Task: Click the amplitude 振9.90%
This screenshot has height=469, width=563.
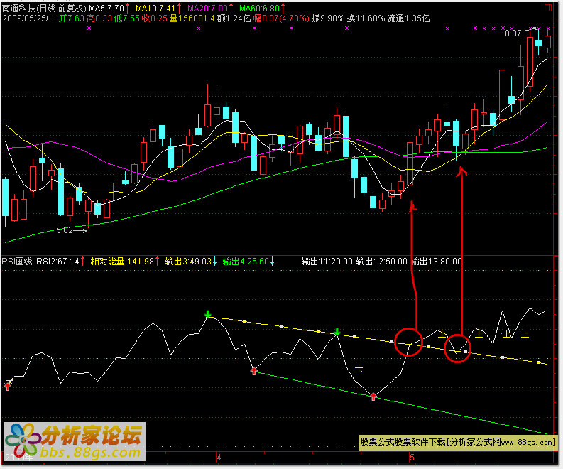Action: (x=328, y=18)
